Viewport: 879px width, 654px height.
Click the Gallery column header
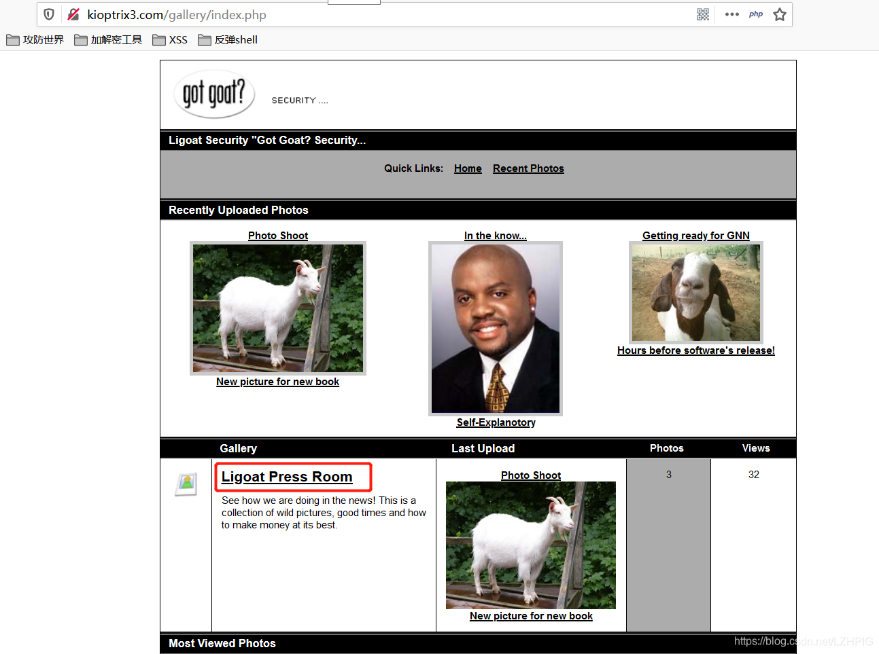[238, 448]
